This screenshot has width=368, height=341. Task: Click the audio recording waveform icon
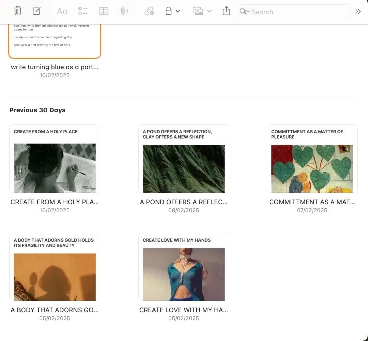124,11
